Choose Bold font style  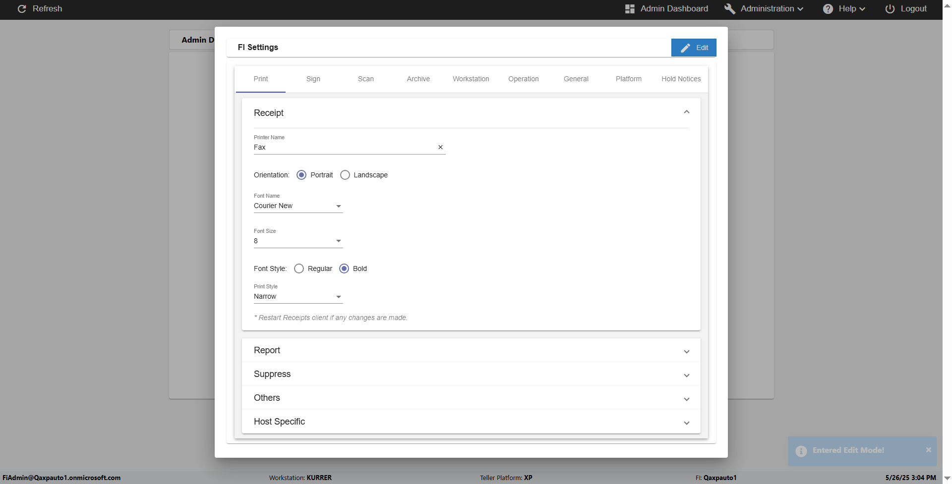[x=344, y=269]
